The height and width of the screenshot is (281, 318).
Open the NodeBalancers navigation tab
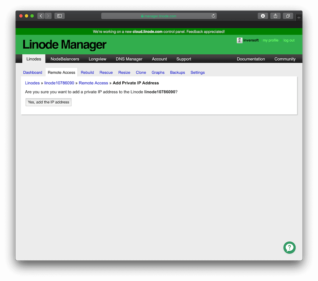point(65,59)
